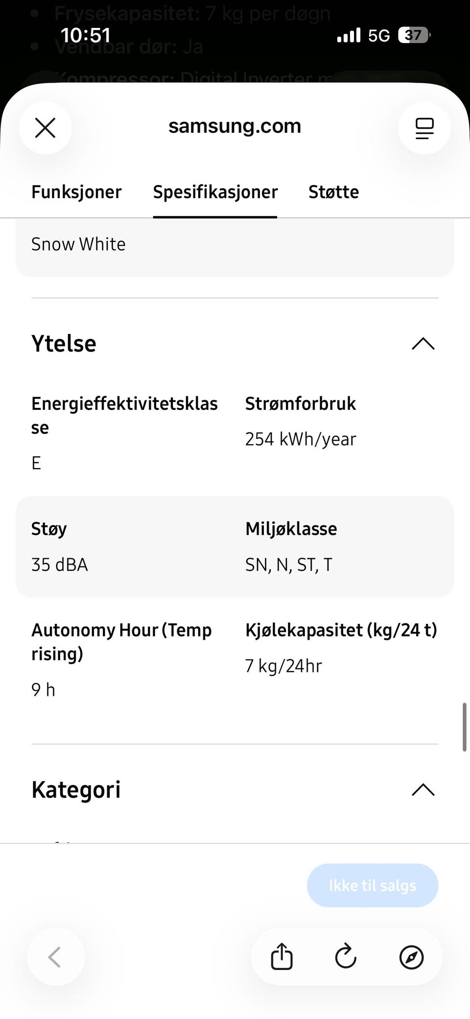Switch to the Støtte tab
This screenshot has width=470, height=1019.
point(333,192)
